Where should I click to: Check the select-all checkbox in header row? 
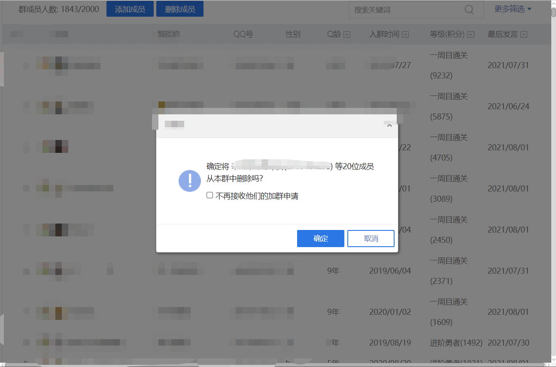17,34
